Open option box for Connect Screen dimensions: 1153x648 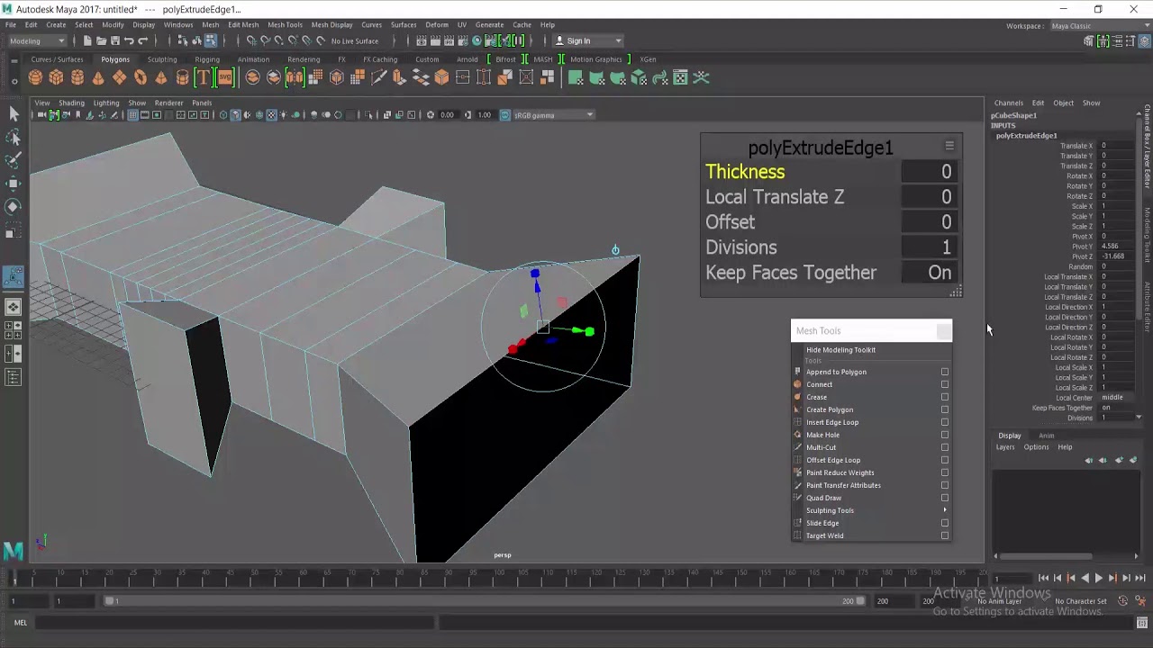(945, 384)
